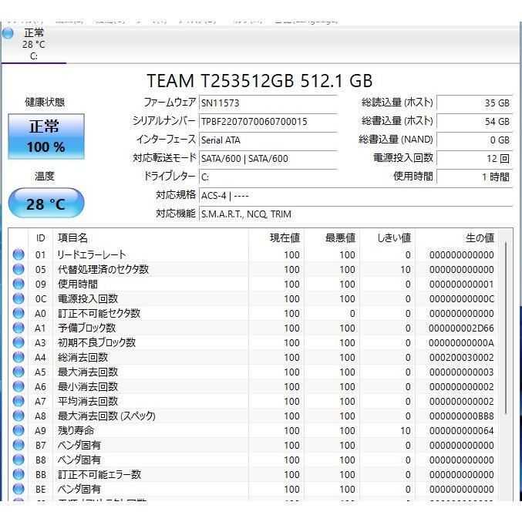
Task: Click the status icon for row 01 リードエラーレート
Action: point(19,254)
